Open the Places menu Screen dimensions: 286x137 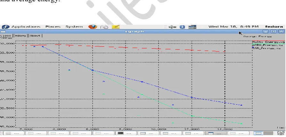[53, 27]
